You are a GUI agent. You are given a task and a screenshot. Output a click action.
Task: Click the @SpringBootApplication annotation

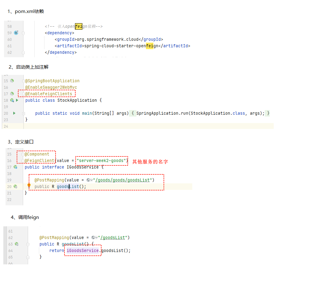(52, 81)
